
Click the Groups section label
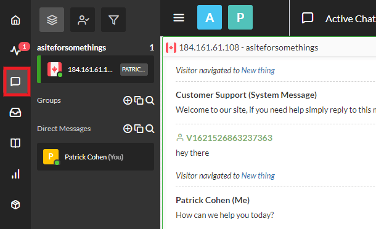point(49,100)
